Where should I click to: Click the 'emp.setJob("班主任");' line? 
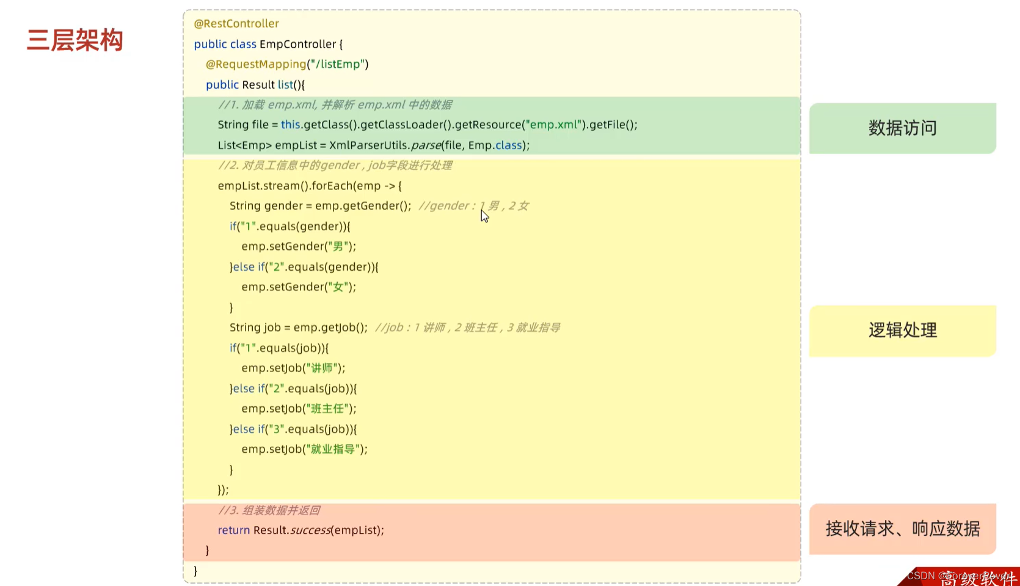pyautogui.click(x=299, y=409)
